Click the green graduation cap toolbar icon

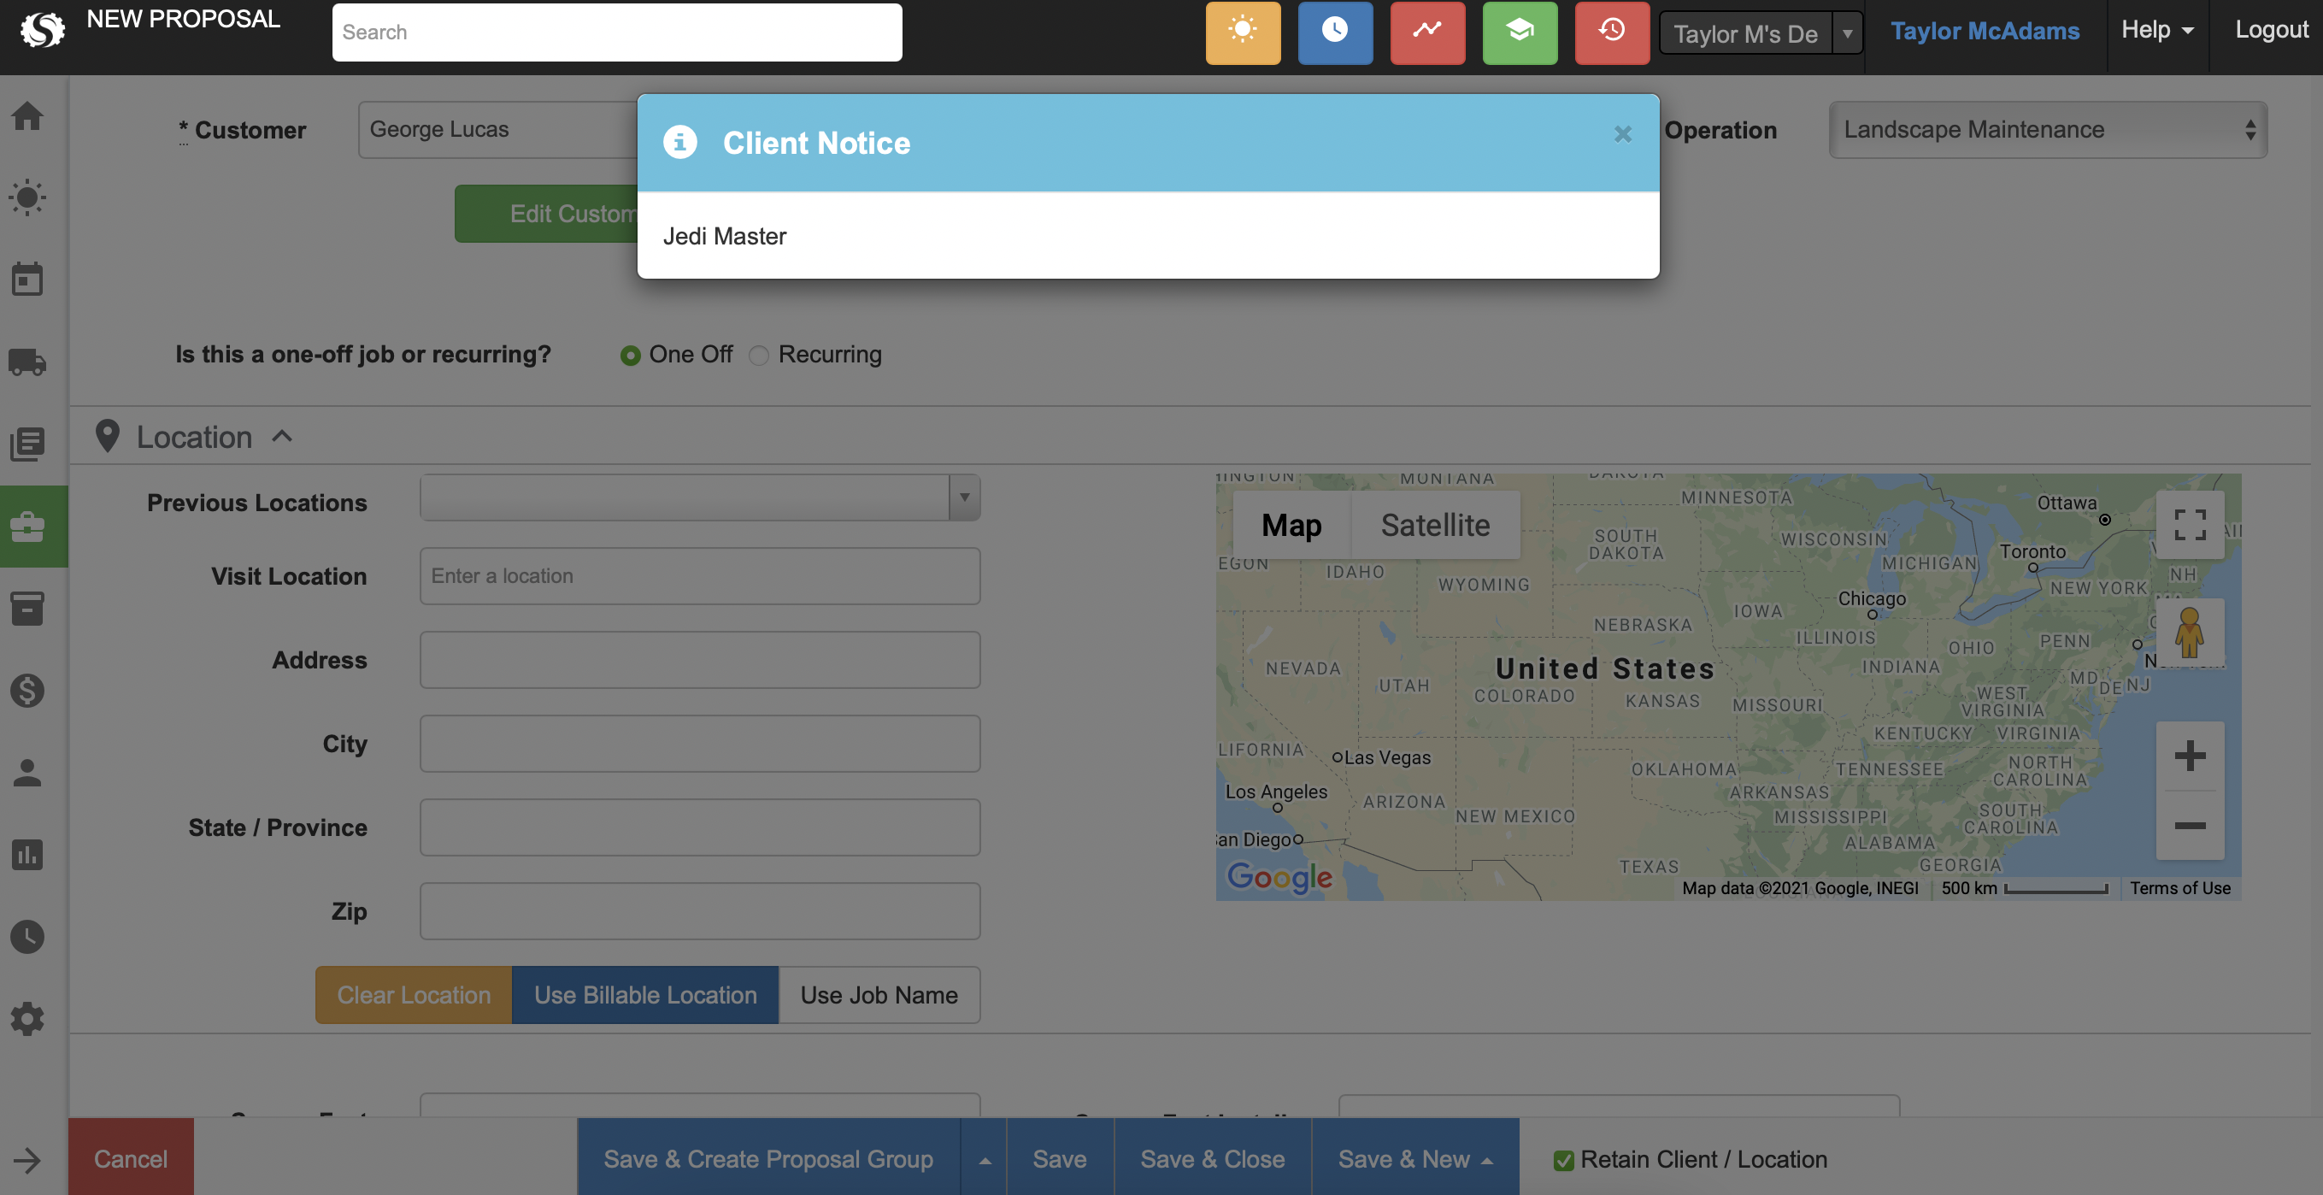coord(1520,32)
